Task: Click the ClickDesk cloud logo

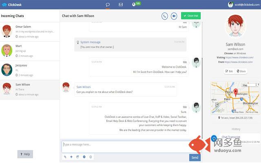Action: pyautogui.click(x=4, y=4)
